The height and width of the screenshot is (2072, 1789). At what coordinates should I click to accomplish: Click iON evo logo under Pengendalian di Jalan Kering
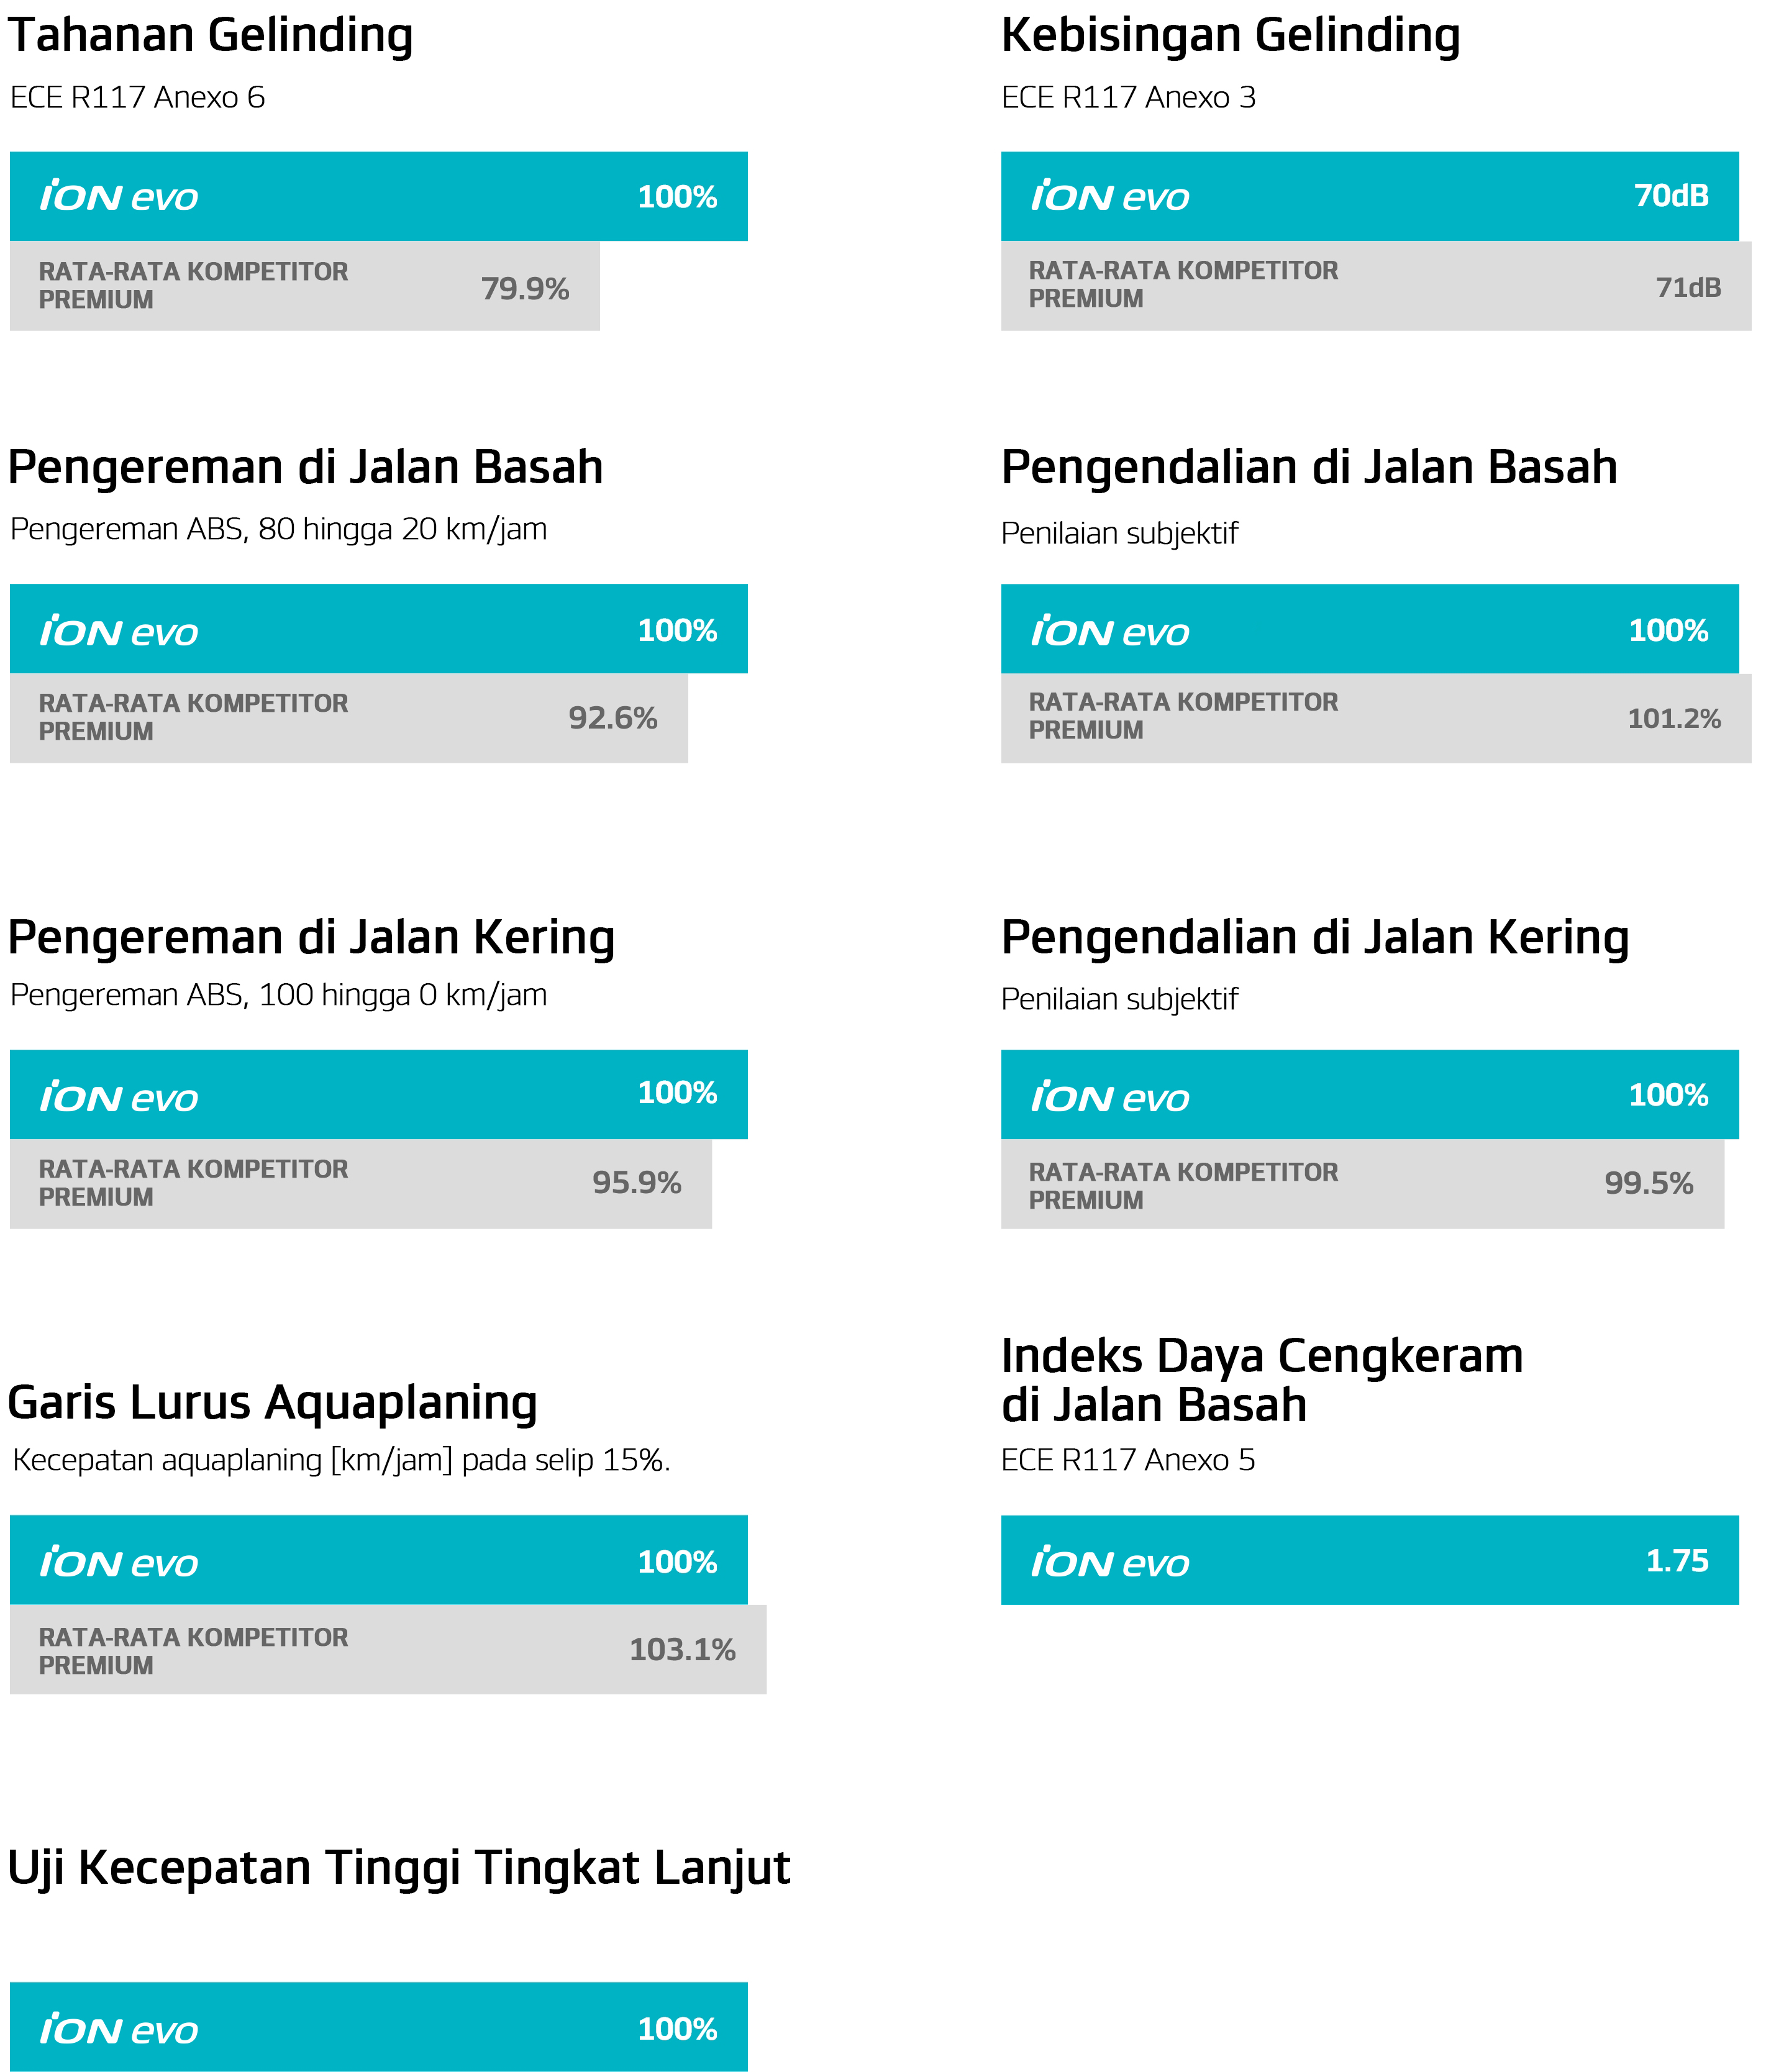tap(1110, 1097)
